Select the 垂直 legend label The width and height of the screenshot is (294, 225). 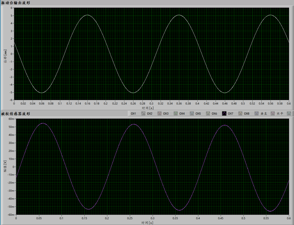coord(264,113)
